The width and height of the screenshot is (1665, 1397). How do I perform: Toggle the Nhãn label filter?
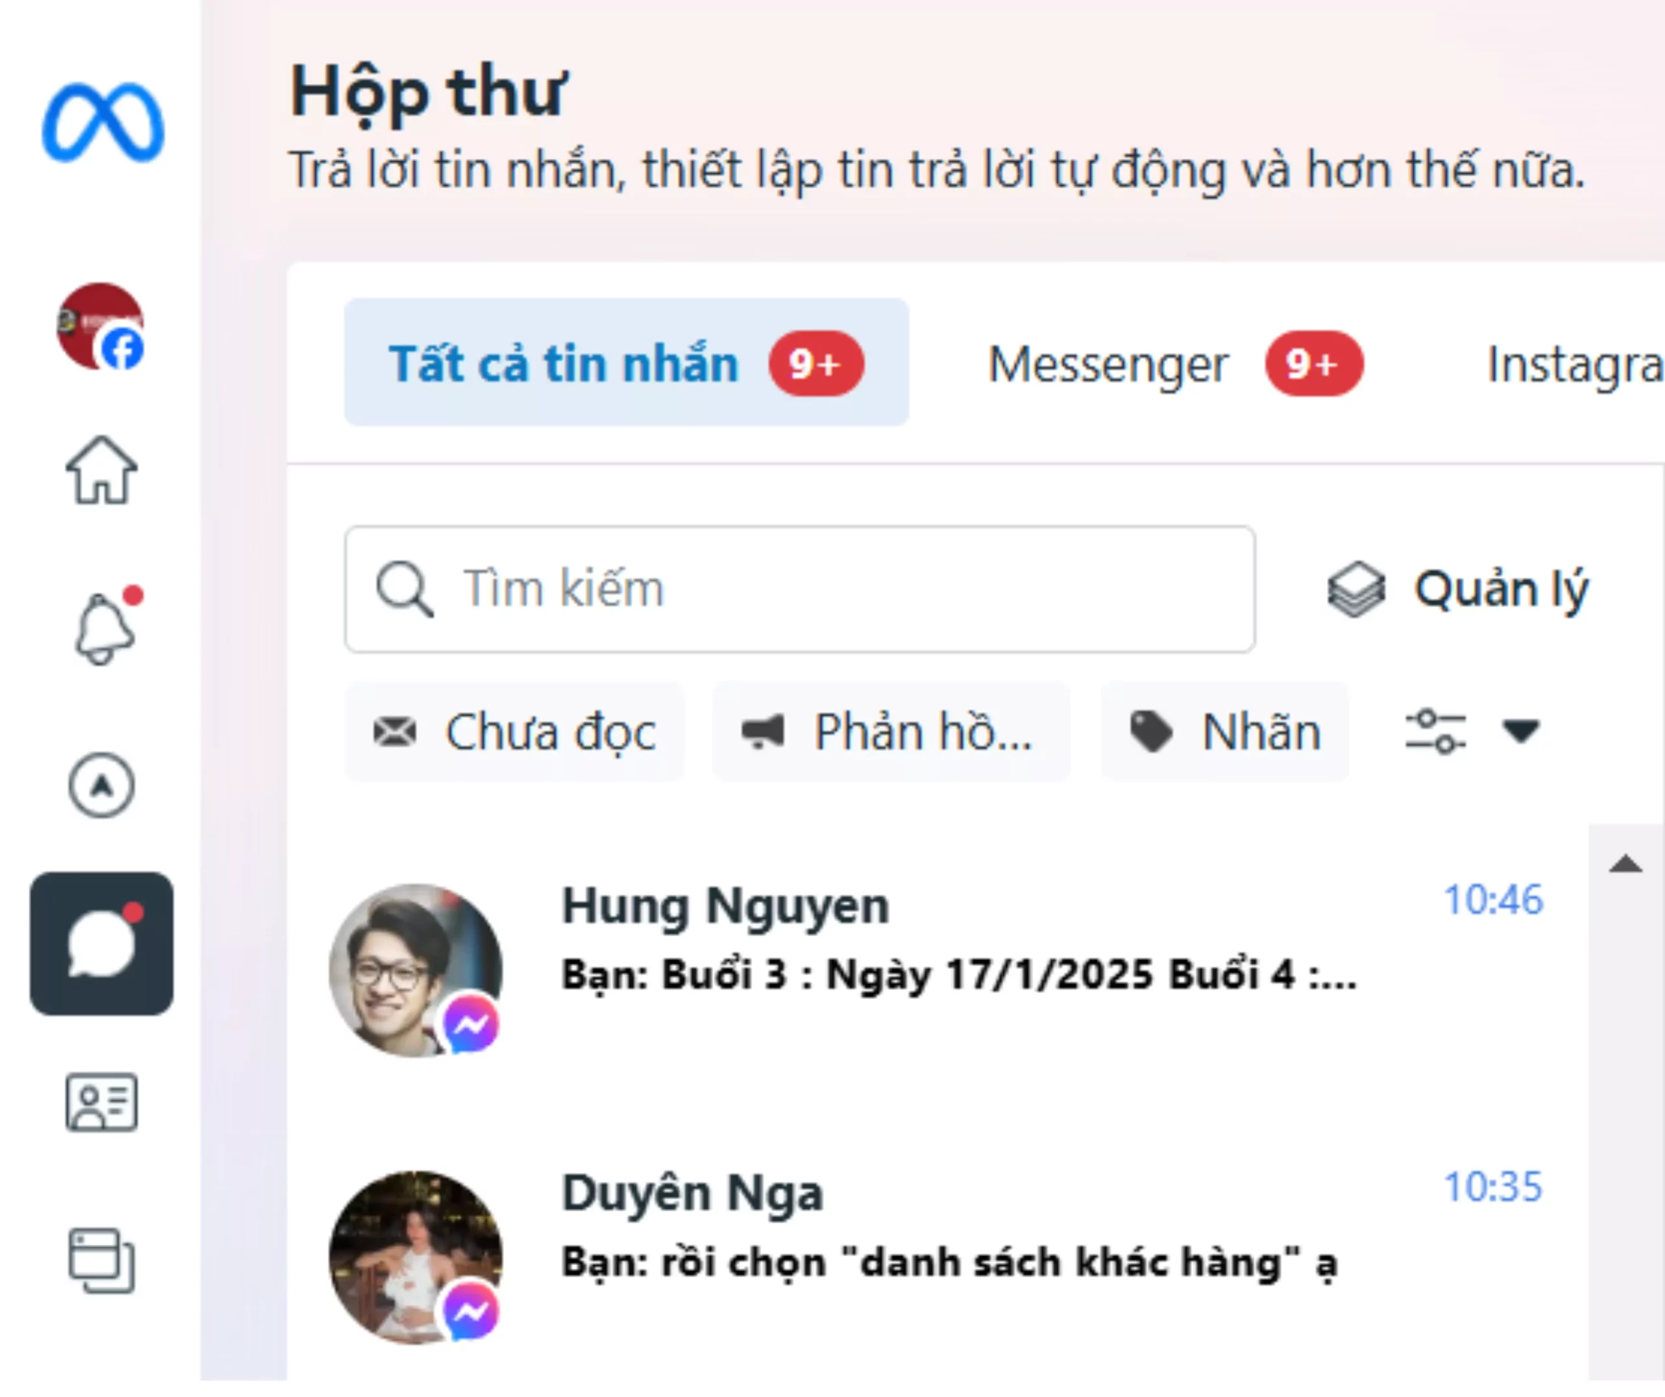pyautogui.click(x=1225, y=731)
